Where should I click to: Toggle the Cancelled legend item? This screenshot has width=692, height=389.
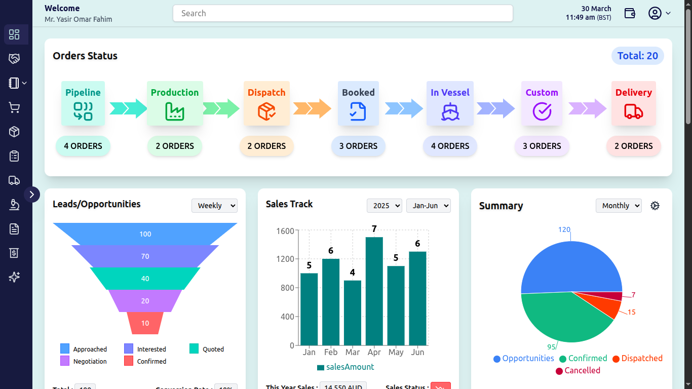578,371
